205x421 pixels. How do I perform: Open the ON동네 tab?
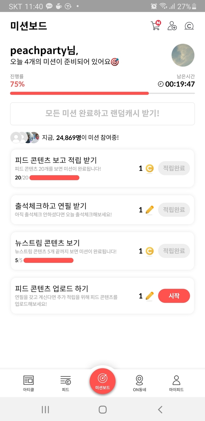tap(139, 383)
